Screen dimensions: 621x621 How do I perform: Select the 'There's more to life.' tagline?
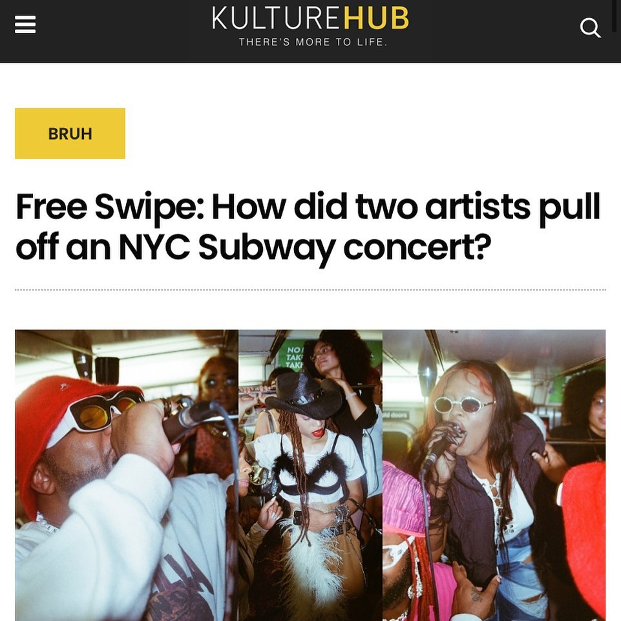point(313,42)
